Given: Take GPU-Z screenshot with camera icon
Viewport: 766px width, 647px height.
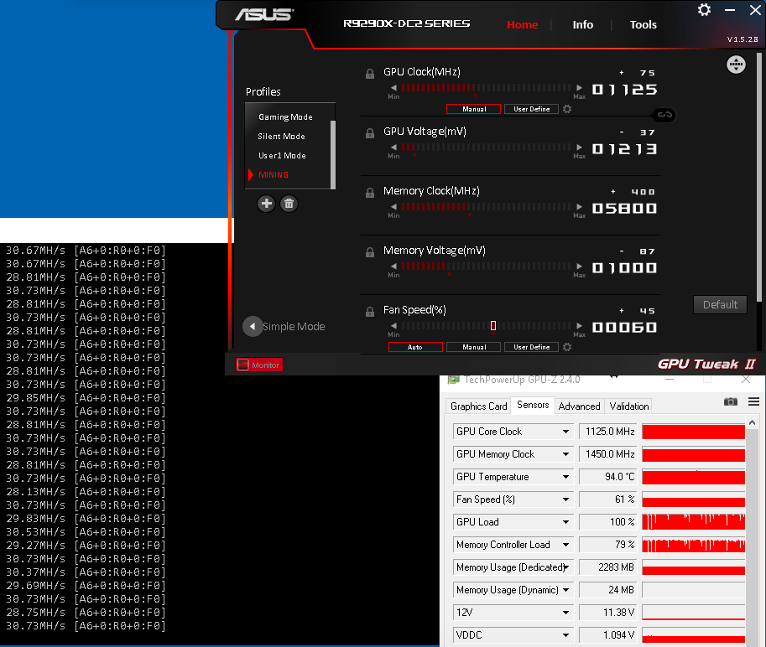Looking at the screenshot, I should pos(730,401).
